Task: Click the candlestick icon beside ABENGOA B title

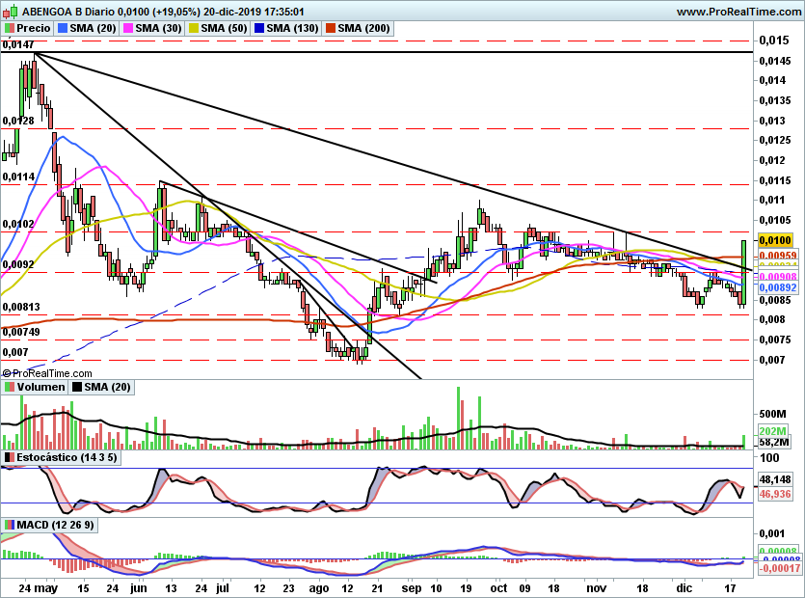Action: (x=8, y=12)
